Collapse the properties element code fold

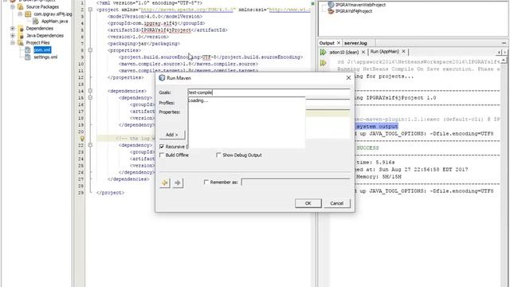pyautogui.click(x=90, y=50)
